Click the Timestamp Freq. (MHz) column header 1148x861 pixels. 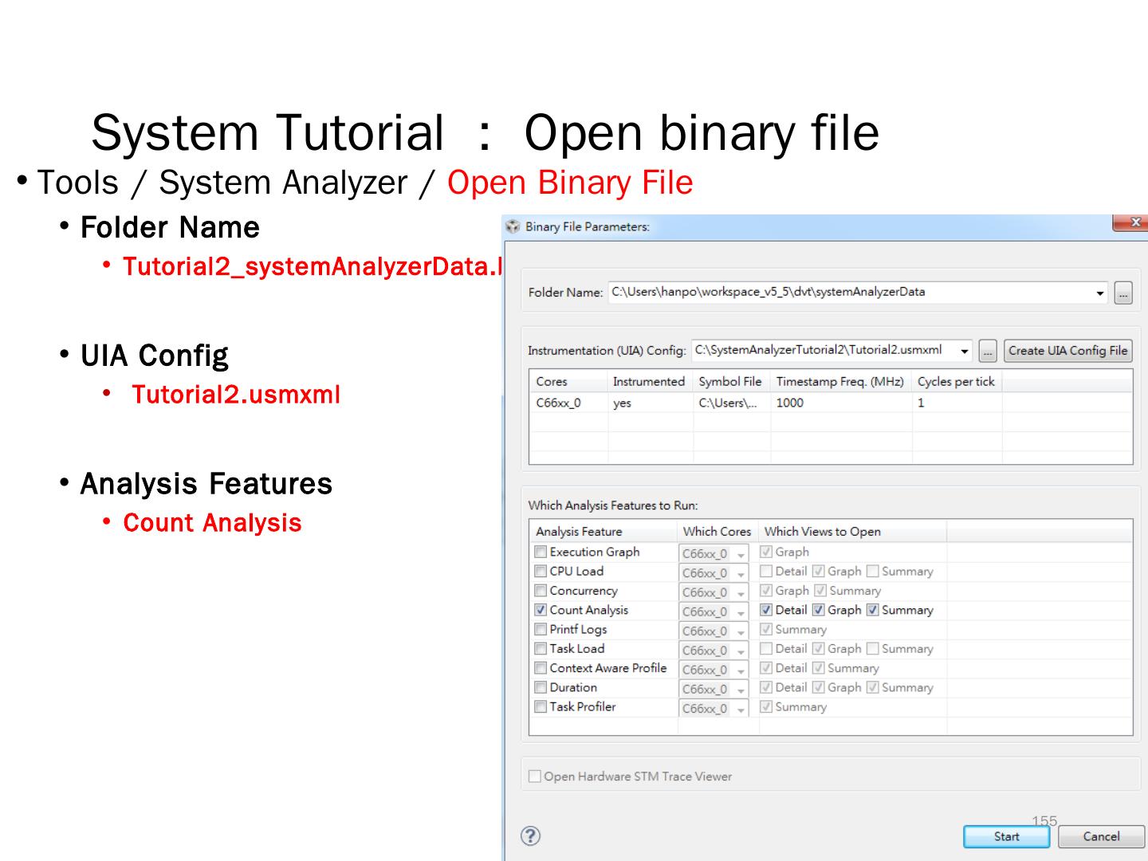839,382
